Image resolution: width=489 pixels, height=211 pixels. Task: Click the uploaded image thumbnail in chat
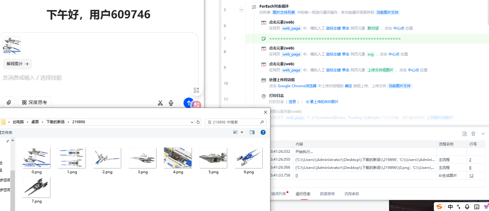point(12,45)
